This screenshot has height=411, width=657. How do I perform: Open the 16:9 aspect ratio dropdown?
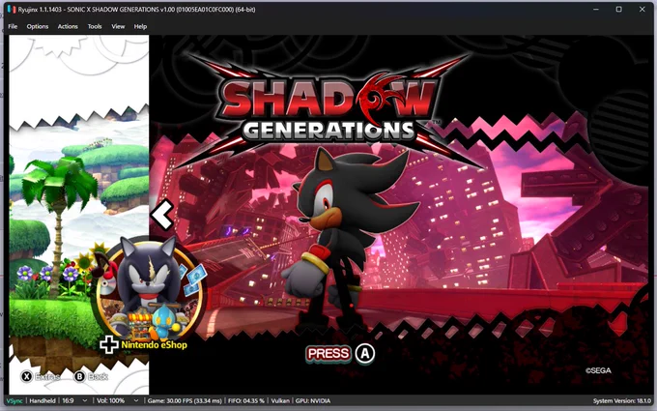coord(75,401)
